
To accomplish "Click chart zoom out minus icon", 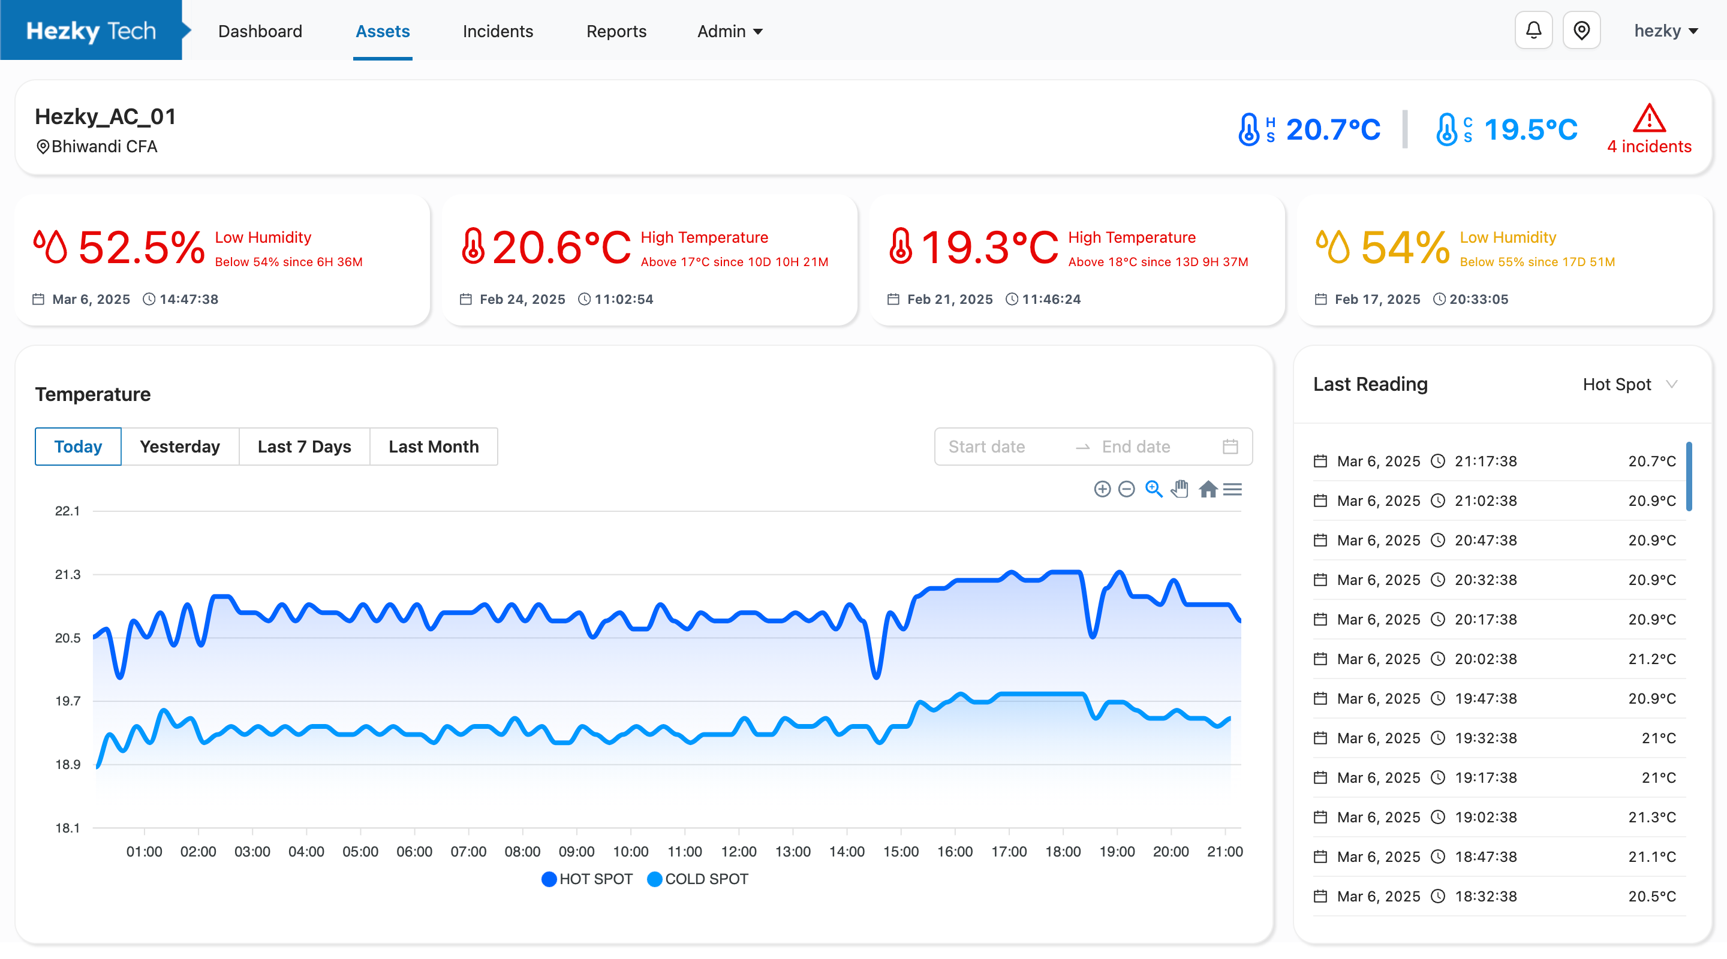I will 1126,489.
